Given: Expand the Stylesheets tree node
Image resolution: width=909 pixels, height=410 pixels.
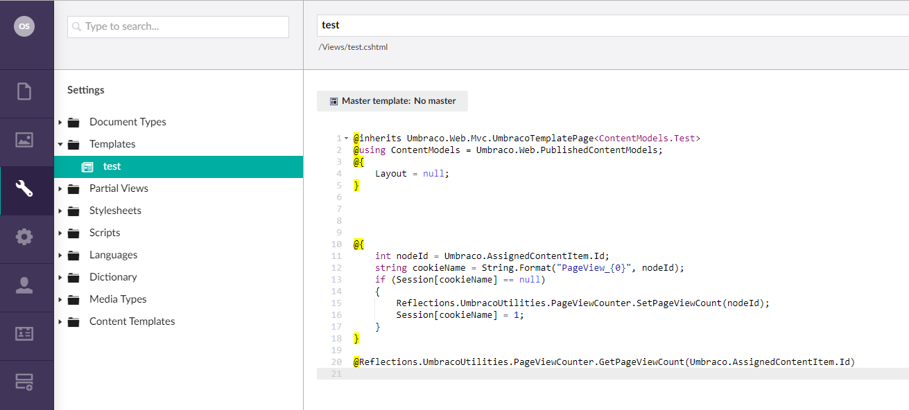Looking at the screenshot, I should click(60, 211).
